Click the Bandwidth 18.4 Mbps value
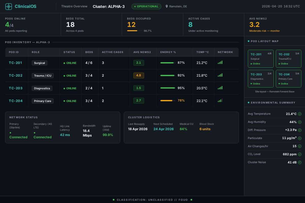The height and width of the screenshot is (203, 305). 87,133
